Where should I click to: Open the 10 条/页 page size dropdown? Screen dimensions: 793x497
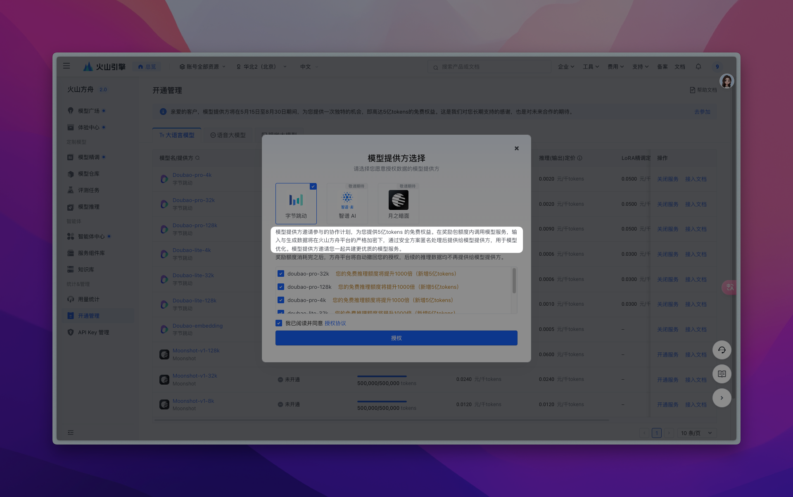[x=696, y=433]
